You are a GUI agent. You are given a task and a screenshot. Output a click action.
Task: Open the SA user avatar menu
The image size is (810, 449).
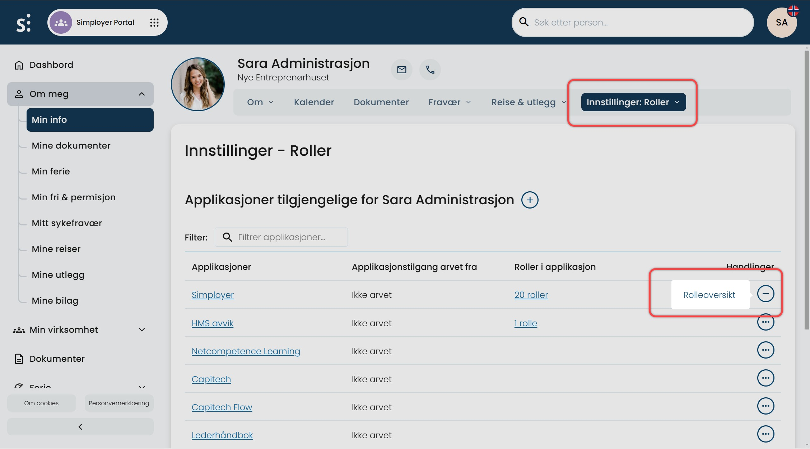click(x=782, y=23)
